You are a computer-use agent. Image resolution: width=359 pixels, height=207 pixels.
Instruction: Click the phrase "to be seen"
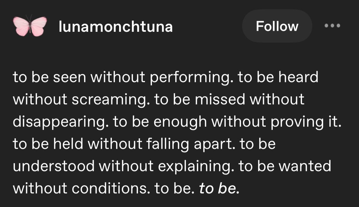49,77
